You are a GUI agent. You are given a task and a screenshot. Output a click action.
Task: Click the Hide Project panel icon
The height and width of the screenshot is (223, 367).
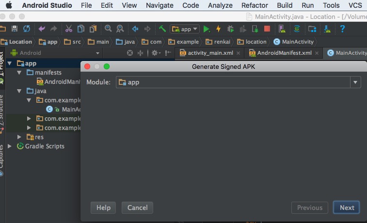tap(168, 53)
